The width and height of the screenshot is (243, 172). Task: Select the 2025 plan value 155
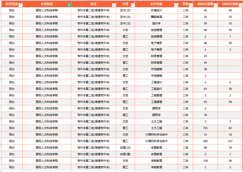click(x=205, y=128)
